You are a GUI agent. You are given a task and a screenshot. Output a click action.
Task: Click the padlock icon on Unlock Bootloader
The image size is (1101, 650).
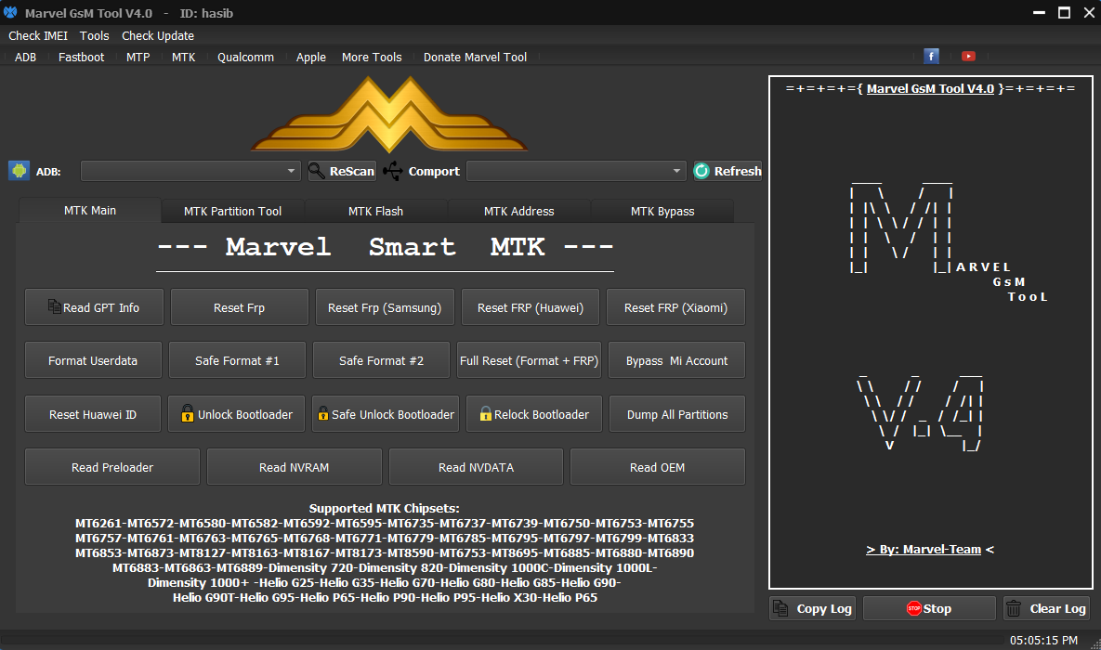coord(188,413)
